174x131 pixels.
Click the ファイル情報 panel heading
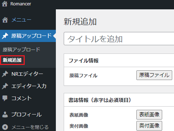point(83,61)
